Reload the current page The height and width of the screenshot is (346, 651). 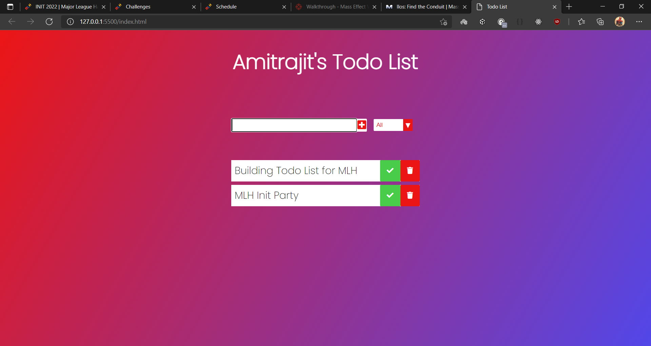[x=49, y=22]
